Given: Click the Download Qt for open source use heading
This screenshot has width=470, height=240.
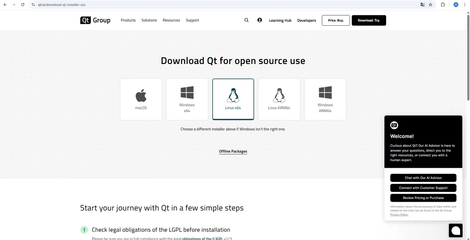Looking at the screenshot, I should (233, 61).
